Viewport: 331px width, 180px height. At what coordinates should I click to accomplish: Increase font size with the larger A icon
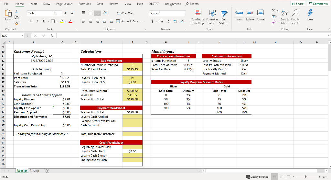[x=65, y=13]
